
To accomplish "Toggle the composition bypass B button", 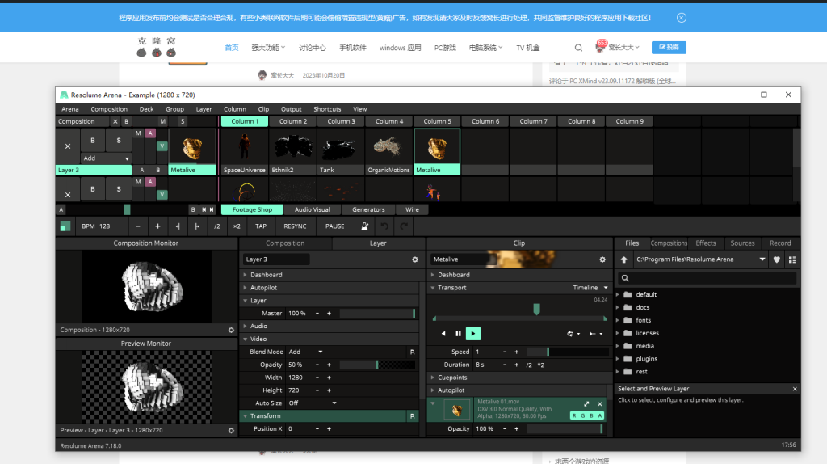I will pos(126,121).
